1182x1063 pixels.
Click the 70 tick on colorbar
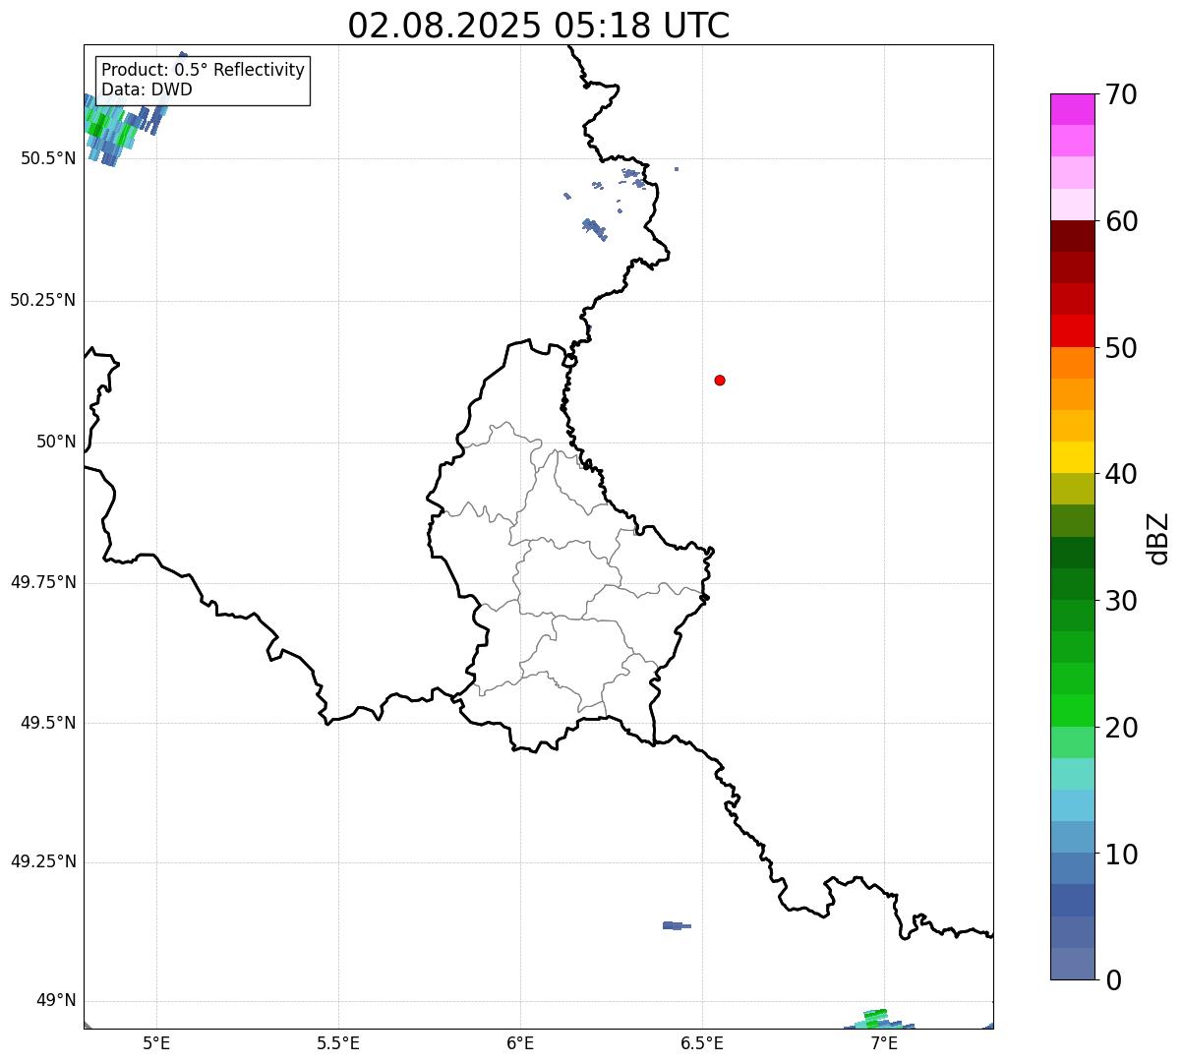[1121, 94]
